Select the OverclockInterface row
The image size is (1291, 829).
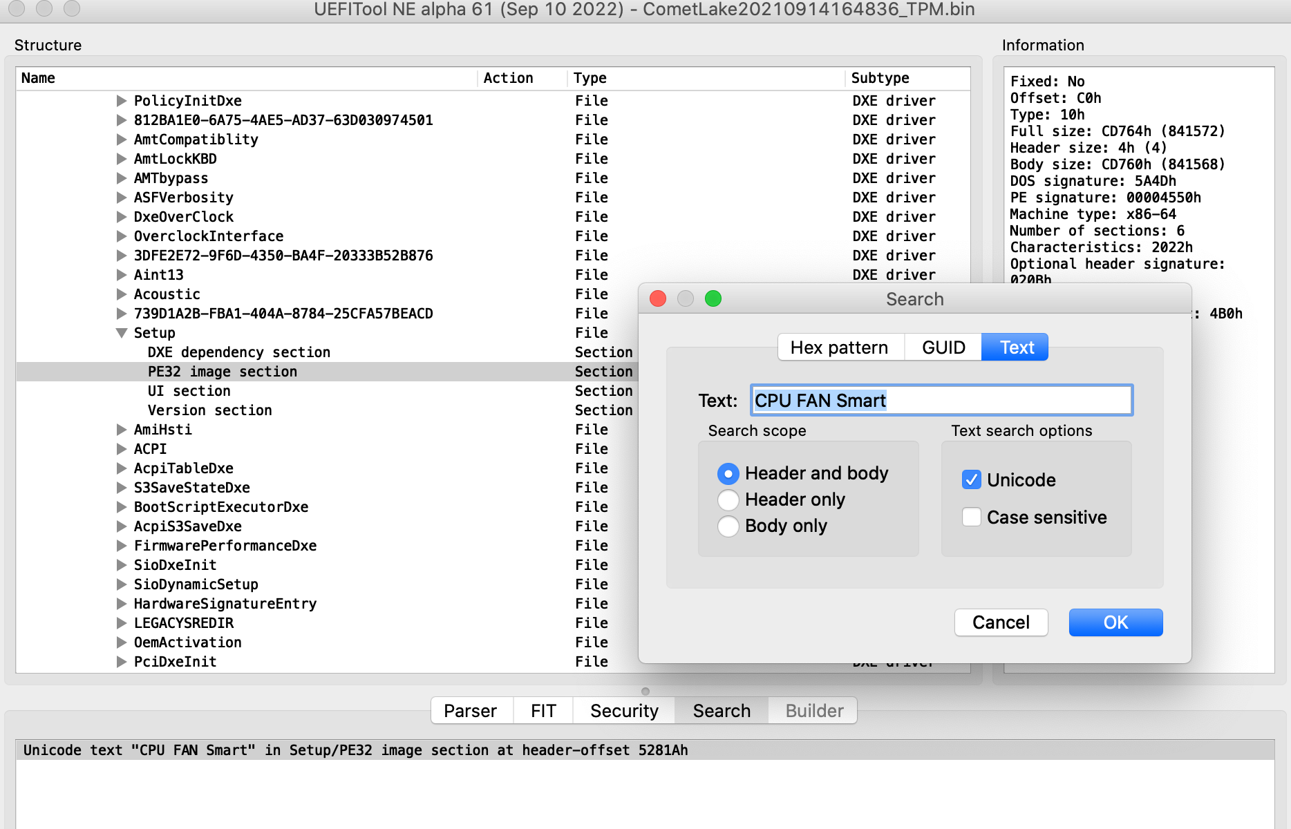pyautogui.click(x=493, y=236)
